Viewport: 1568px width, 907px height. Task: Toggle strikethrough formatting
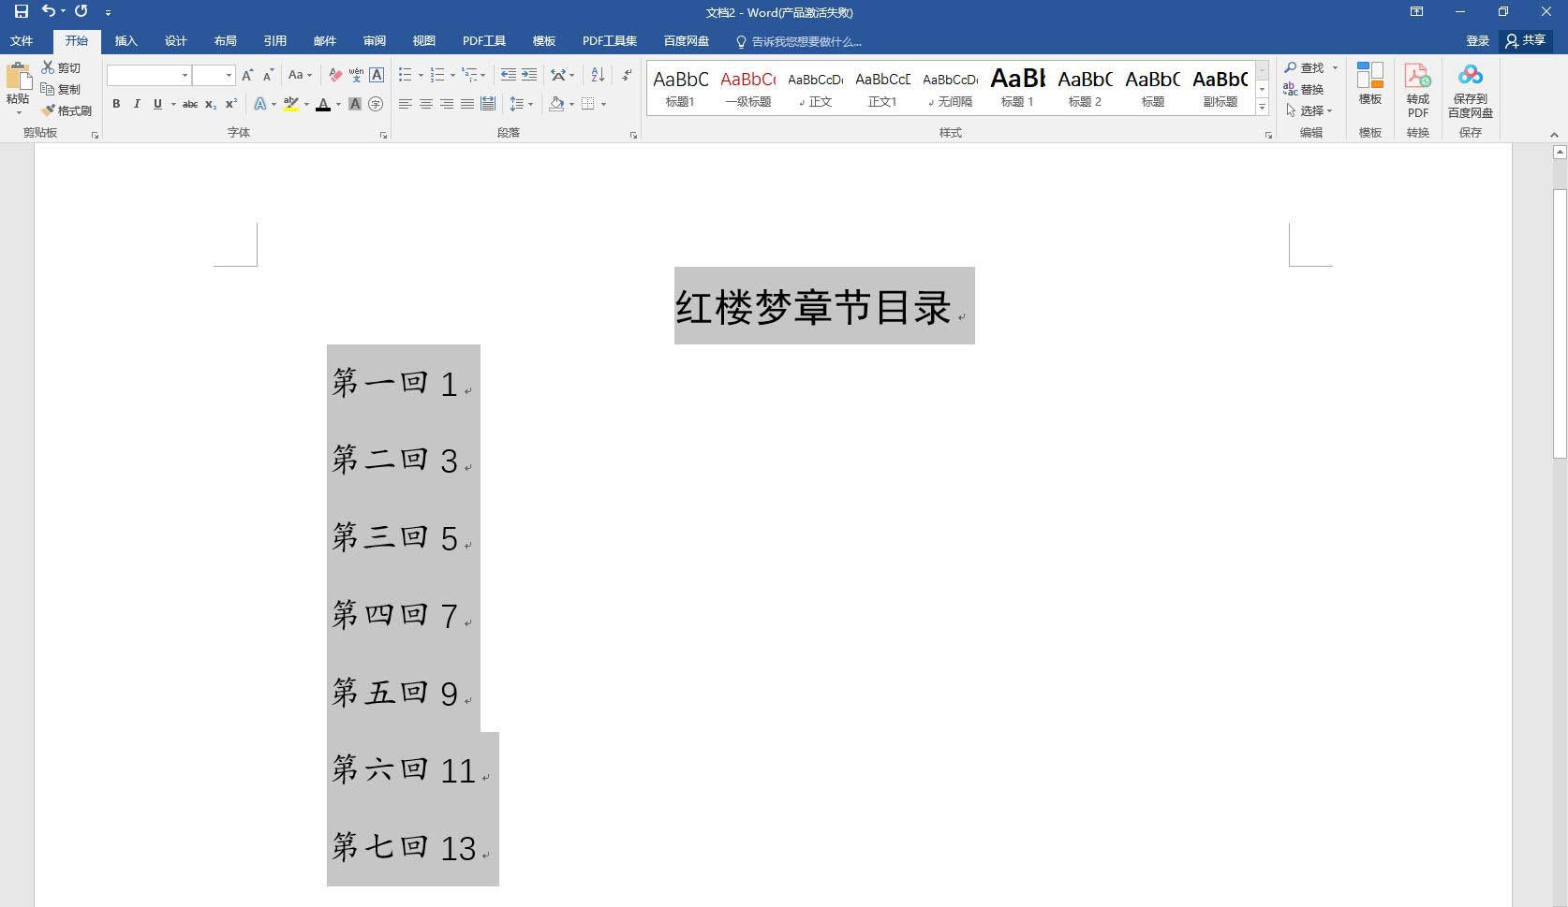point(189,104)
